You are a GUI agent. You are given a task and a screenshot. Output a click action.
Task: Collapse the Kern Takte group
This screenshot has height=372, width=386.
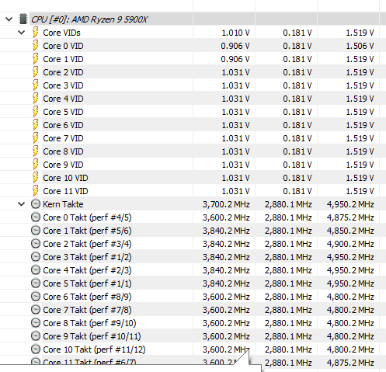(x=22, y=204)
